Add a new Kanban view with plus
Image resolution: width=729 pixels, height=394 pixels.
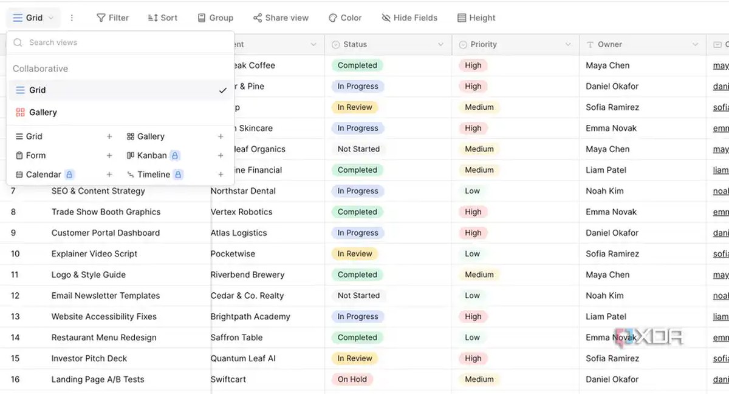coord(221,156)
